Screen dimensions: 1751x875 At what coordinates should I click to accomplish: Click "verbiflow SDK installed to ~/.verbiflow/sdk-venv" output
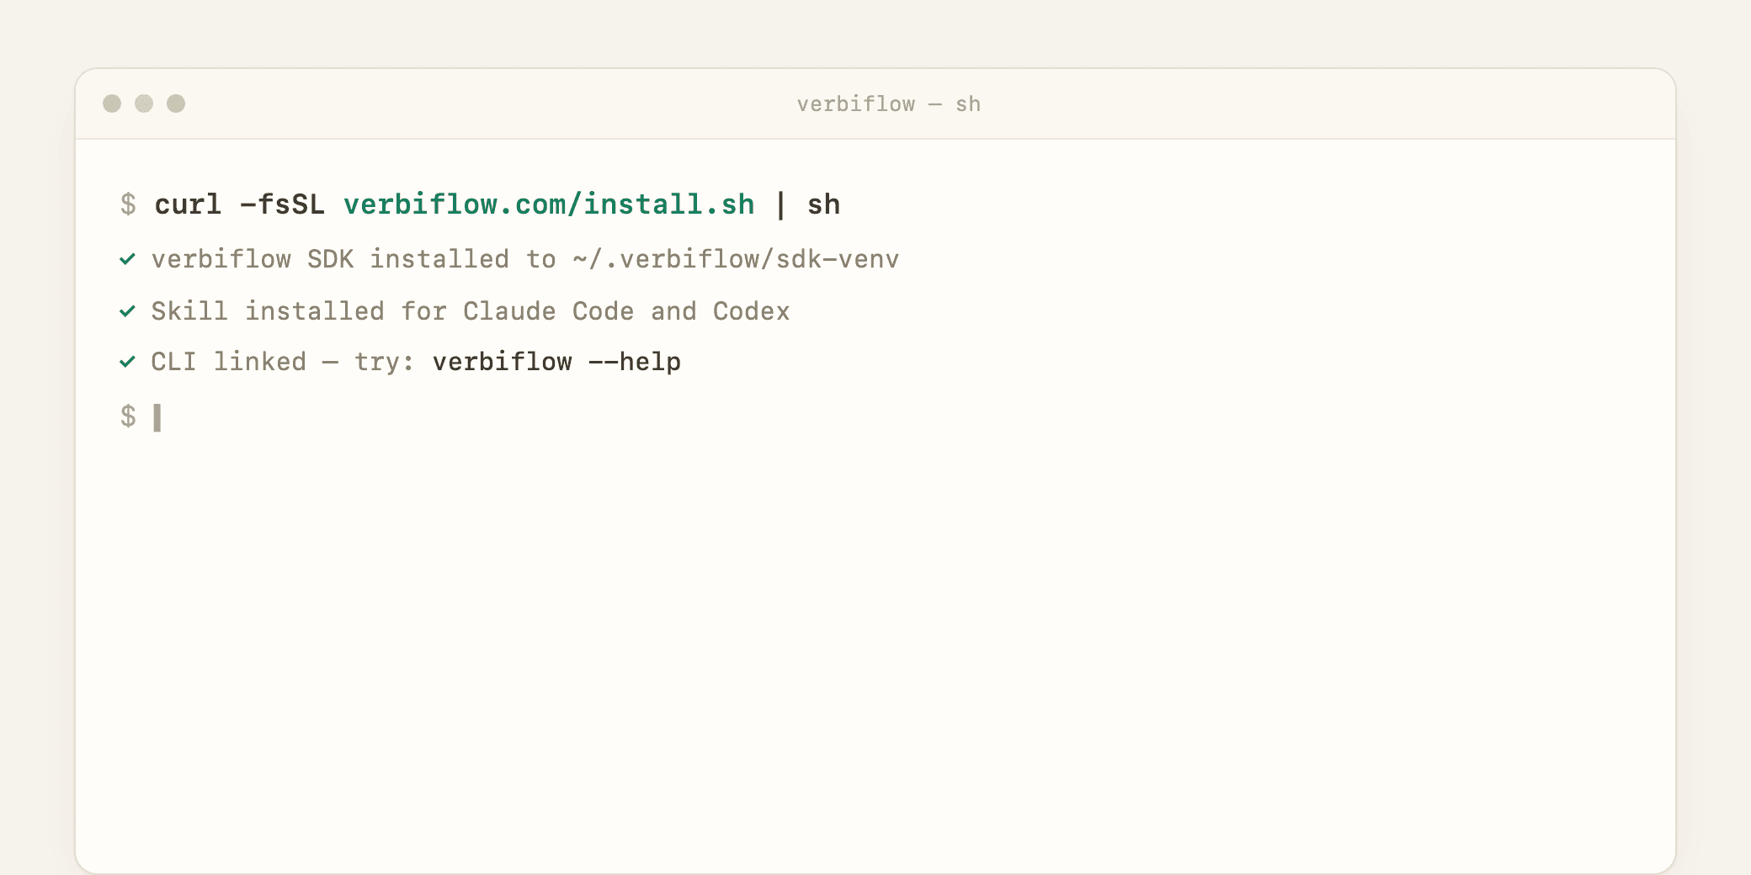pos(525,259)
